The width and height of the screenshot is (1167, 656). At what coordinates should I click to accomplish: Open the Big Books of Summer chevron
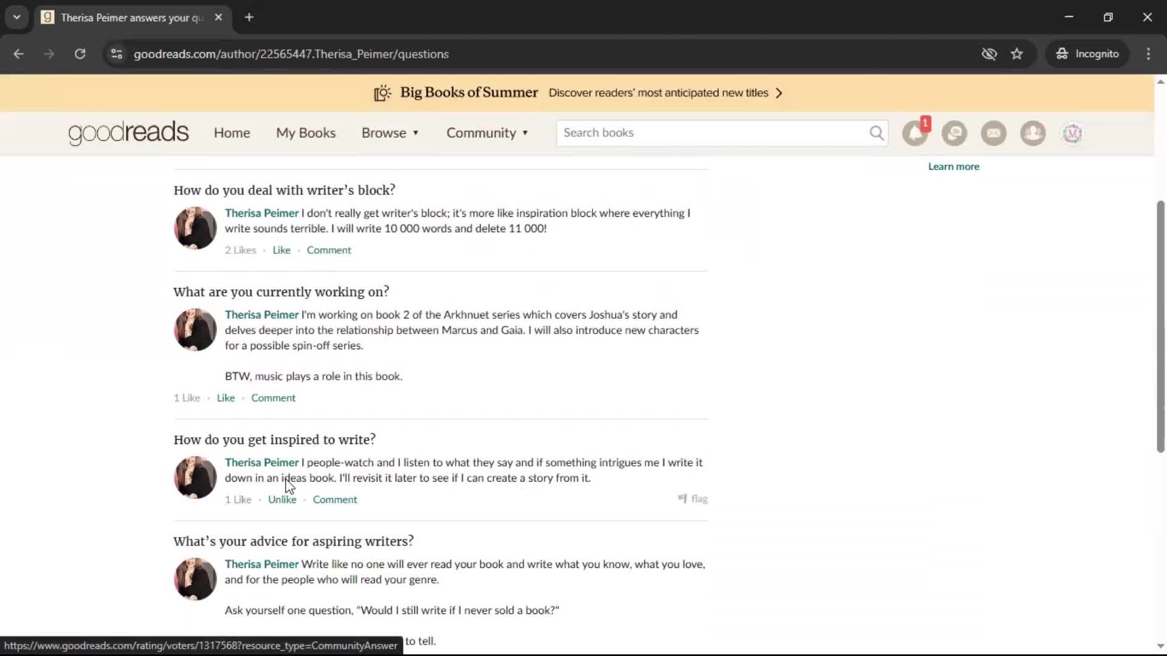(x=779, y=93)
